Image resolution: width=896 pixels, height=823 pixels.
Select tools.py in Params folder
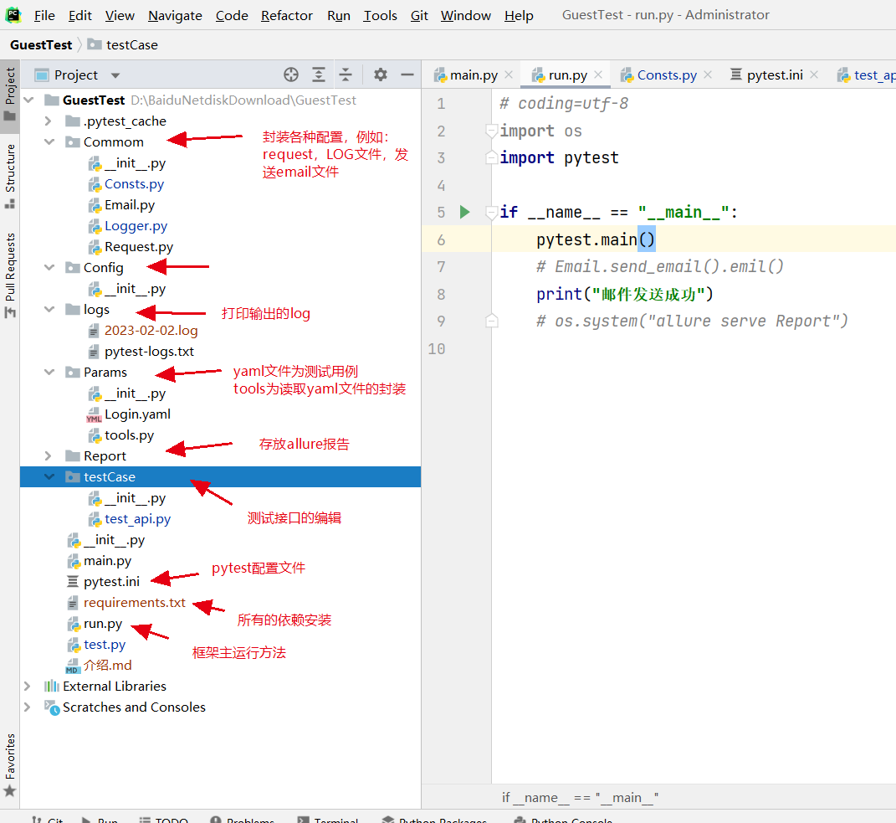(129, 435)
